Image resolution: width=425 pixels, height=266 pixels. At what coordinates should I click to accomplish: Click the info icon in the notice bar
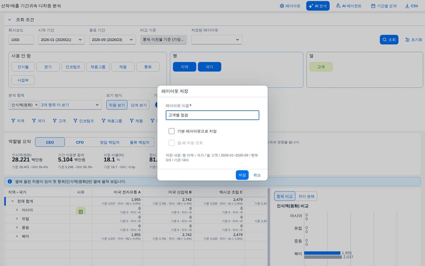click(x=10, y=181)
